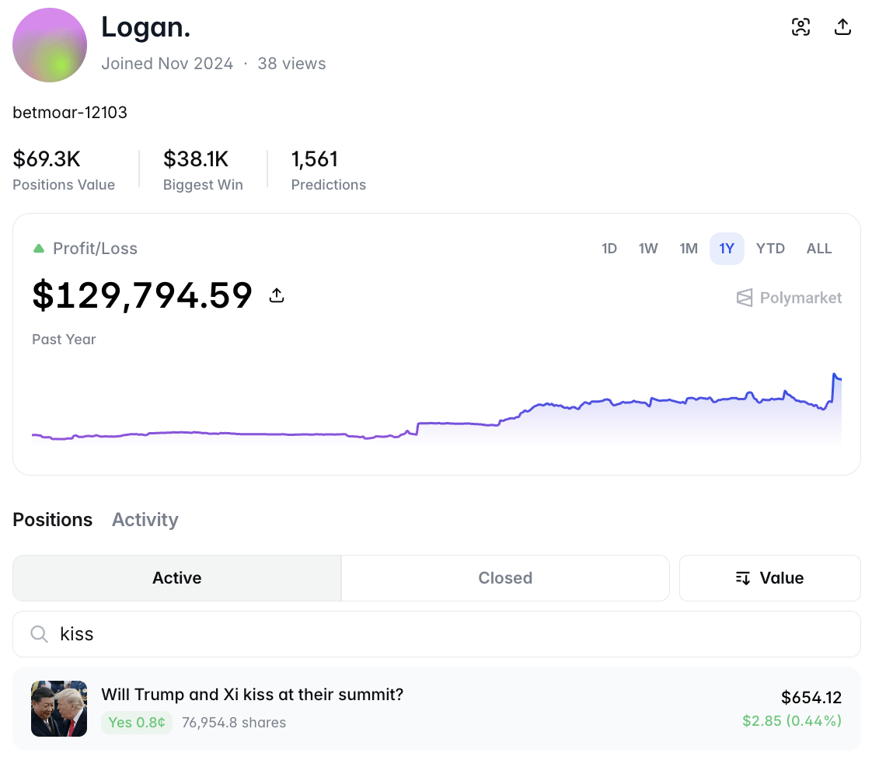This screenshot has width=872, height=760.
Task: Select the 1D time range
Action: [609, 249]
